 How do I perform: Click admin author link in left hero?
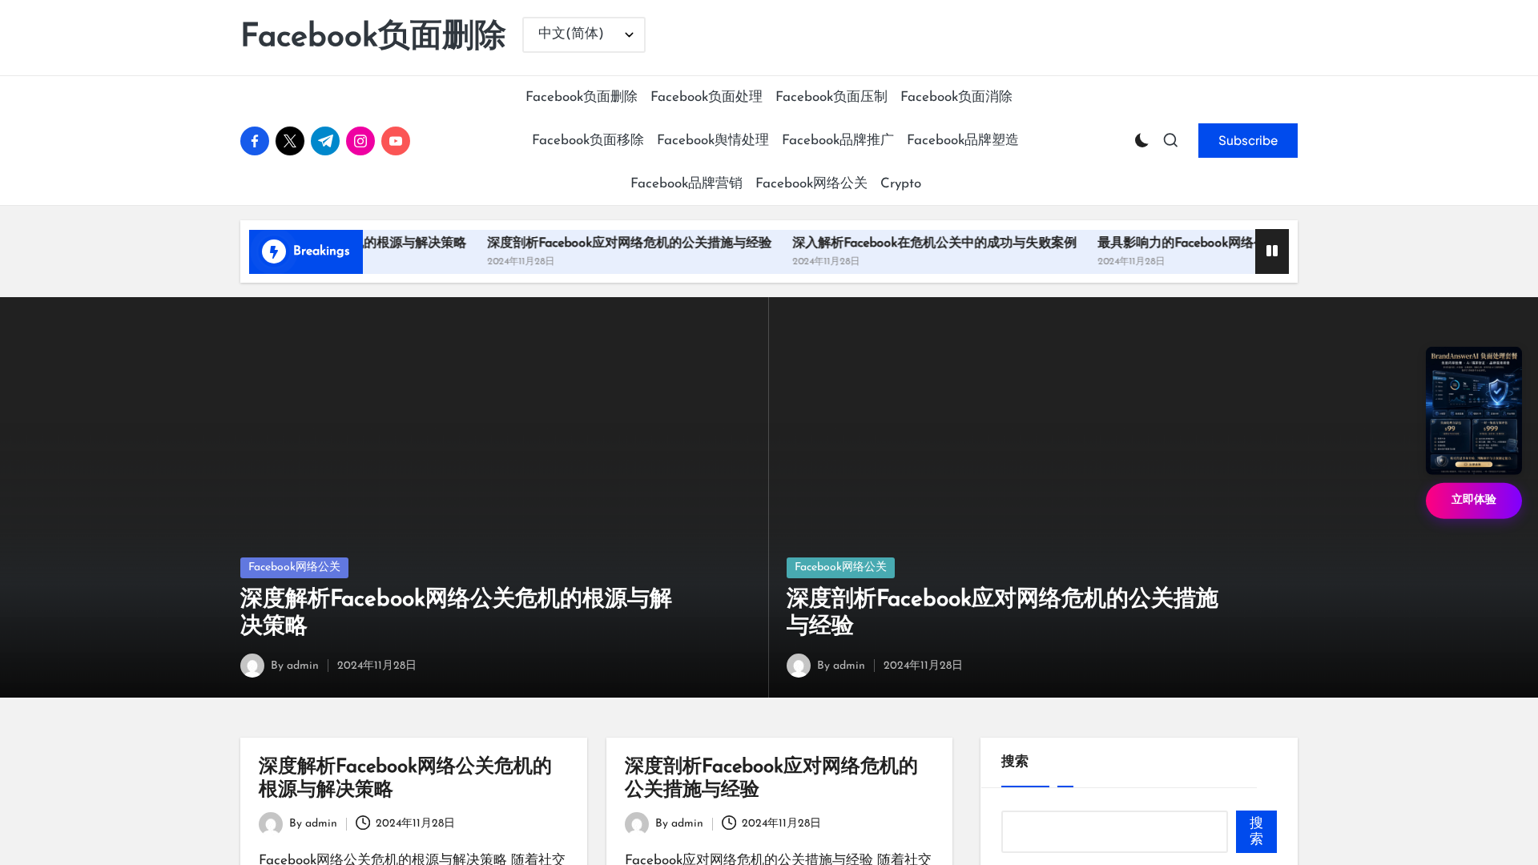(303, 666)
